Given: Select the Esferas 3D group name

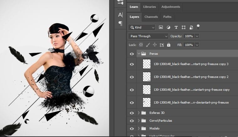Looking at the screenshot, I should pos(157,113).
